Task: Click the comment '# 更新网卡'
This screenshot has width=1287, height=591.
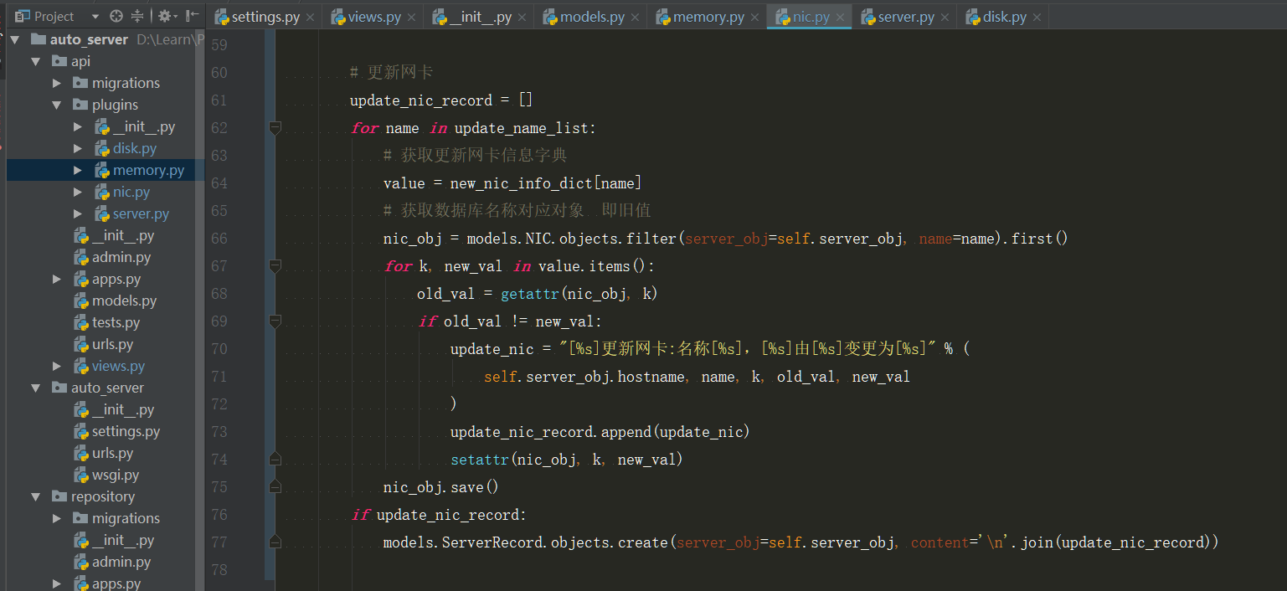Action: pyautogui.click(x=391, y=73)
